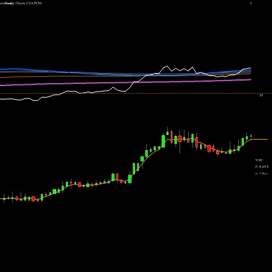Click the price value '9.80'
272x272 pixels.
pyautogui.click(x=258, y=160)
